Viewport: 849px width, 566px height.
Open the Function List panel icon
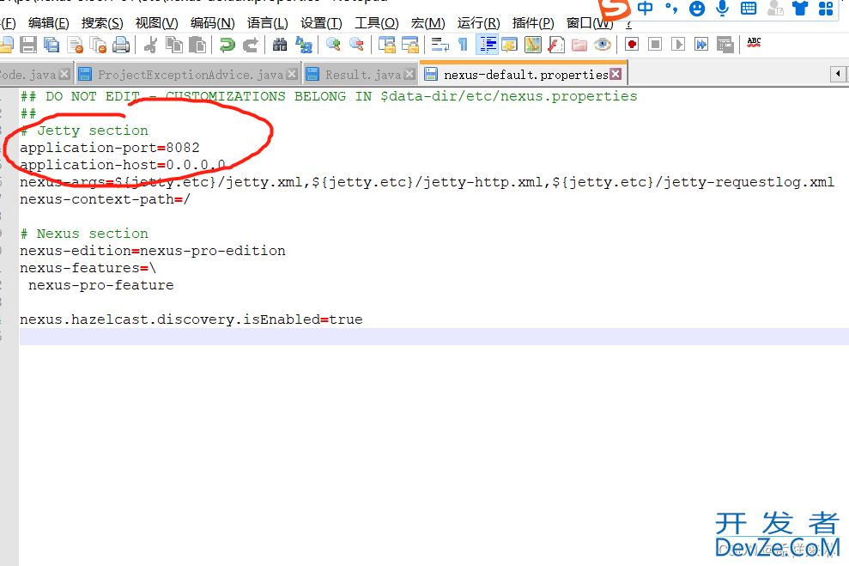(556, 45)
